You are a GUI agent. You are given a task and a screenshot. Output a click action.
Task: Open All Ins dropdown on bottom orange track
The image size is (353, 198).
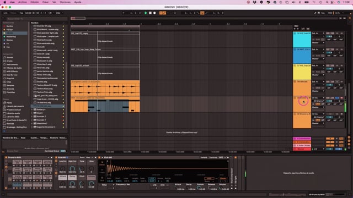click(318, 114)
